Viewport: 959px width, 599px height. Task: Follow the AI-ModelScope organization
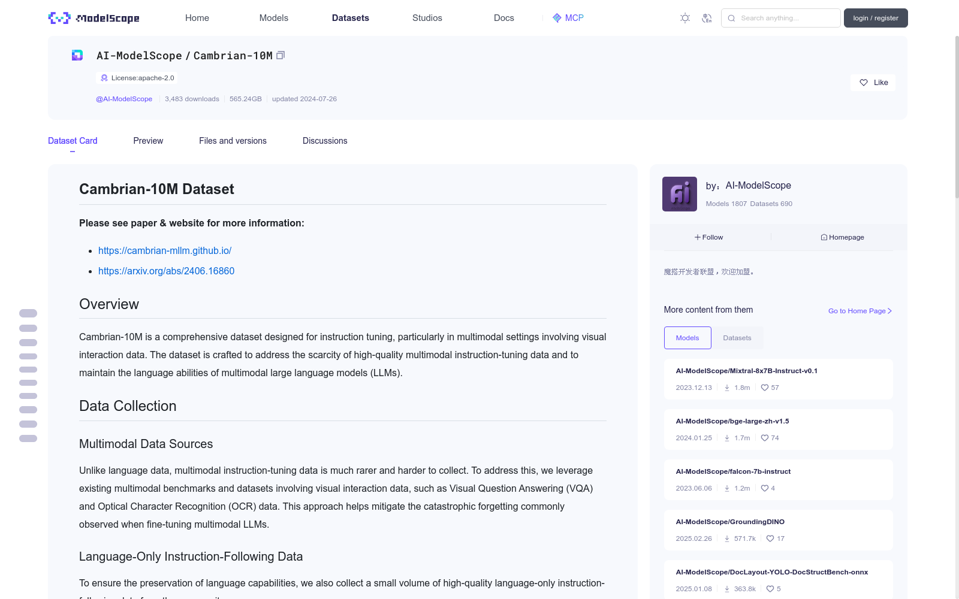click(709, 237)
